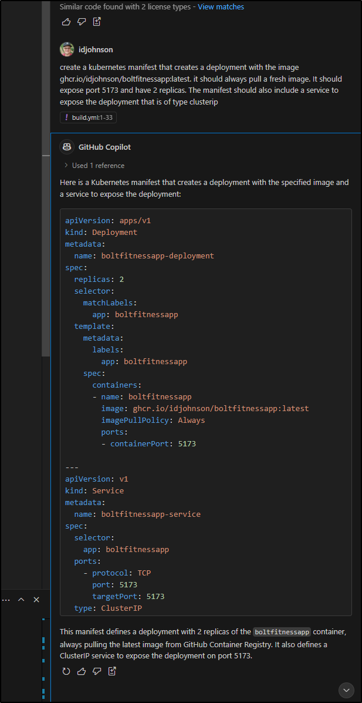Click the vertical scrollbar thumb on the left edge

(x=46, y=179)
